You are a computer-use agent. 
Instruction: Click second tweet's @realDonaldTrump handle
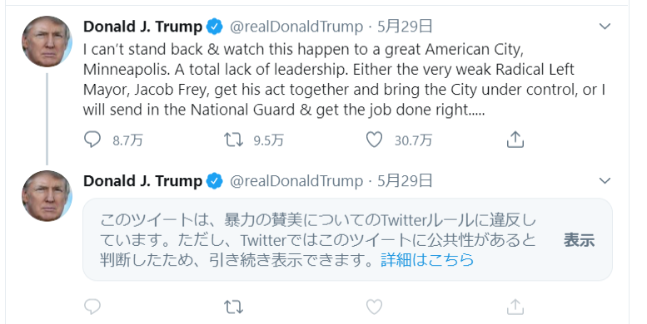(x=296, y=181)
